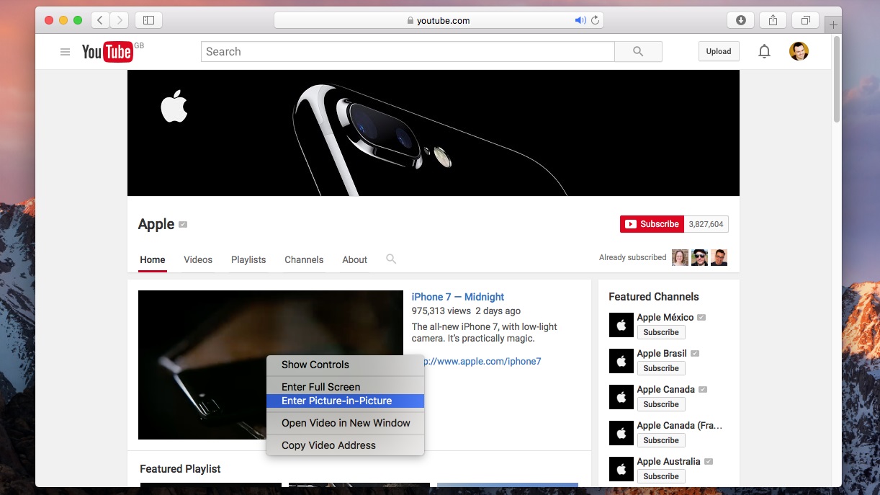Open the iPhone 7 — Midnight video link
Viewport: 880px width, 495px height.
tap(458, 297)
